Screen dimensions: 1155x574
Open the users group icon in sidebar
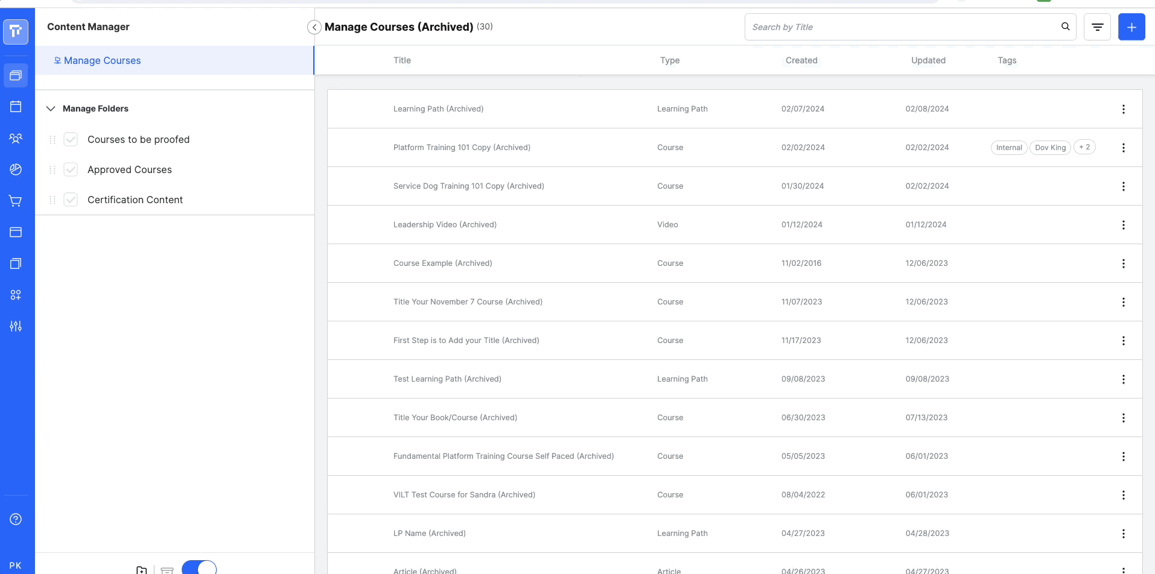pos(16,138)
